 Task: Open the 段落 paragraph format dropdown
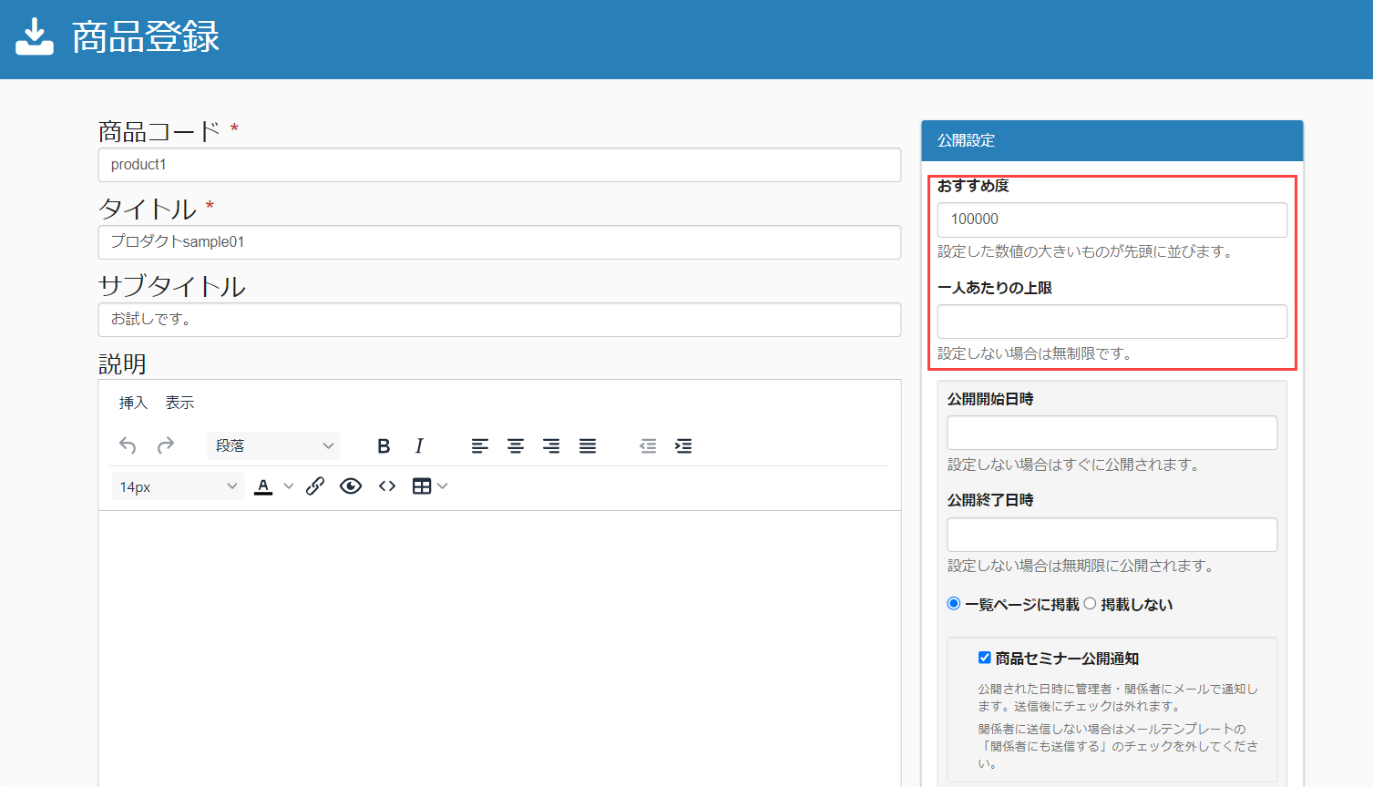click(x=273, y=445)
